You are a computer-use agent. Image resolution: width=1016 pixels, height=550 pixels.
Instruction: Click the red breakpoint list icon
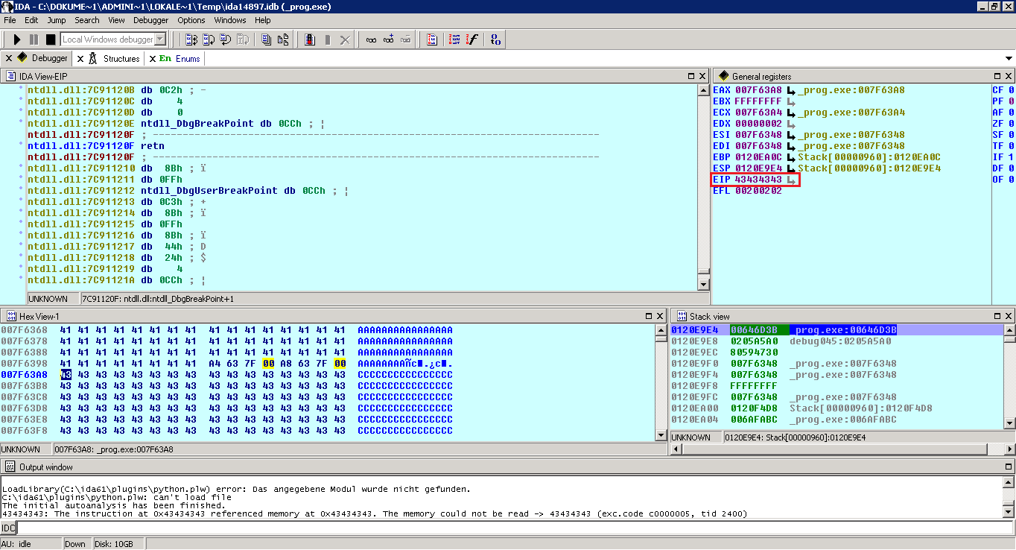(310, 39)
